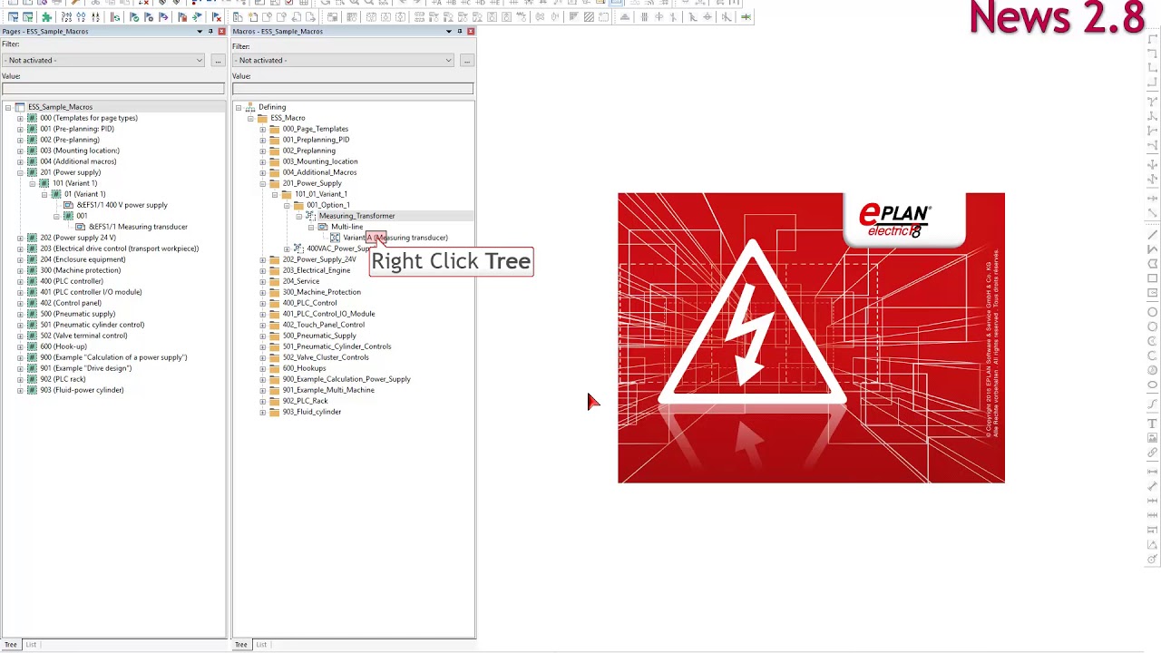Close the Pages - ESS_Sample_Macros panel
This screenshot has width=1161, height=653.
coord(221,32)
